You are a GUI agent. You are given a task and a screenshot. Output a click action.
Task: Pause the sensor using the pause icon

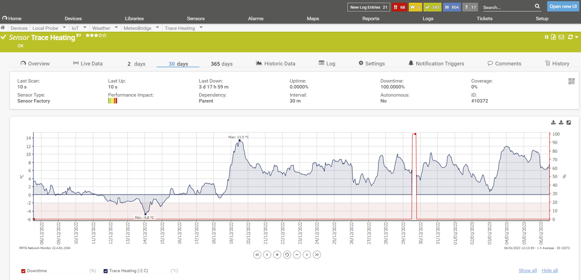coord(547,37)
